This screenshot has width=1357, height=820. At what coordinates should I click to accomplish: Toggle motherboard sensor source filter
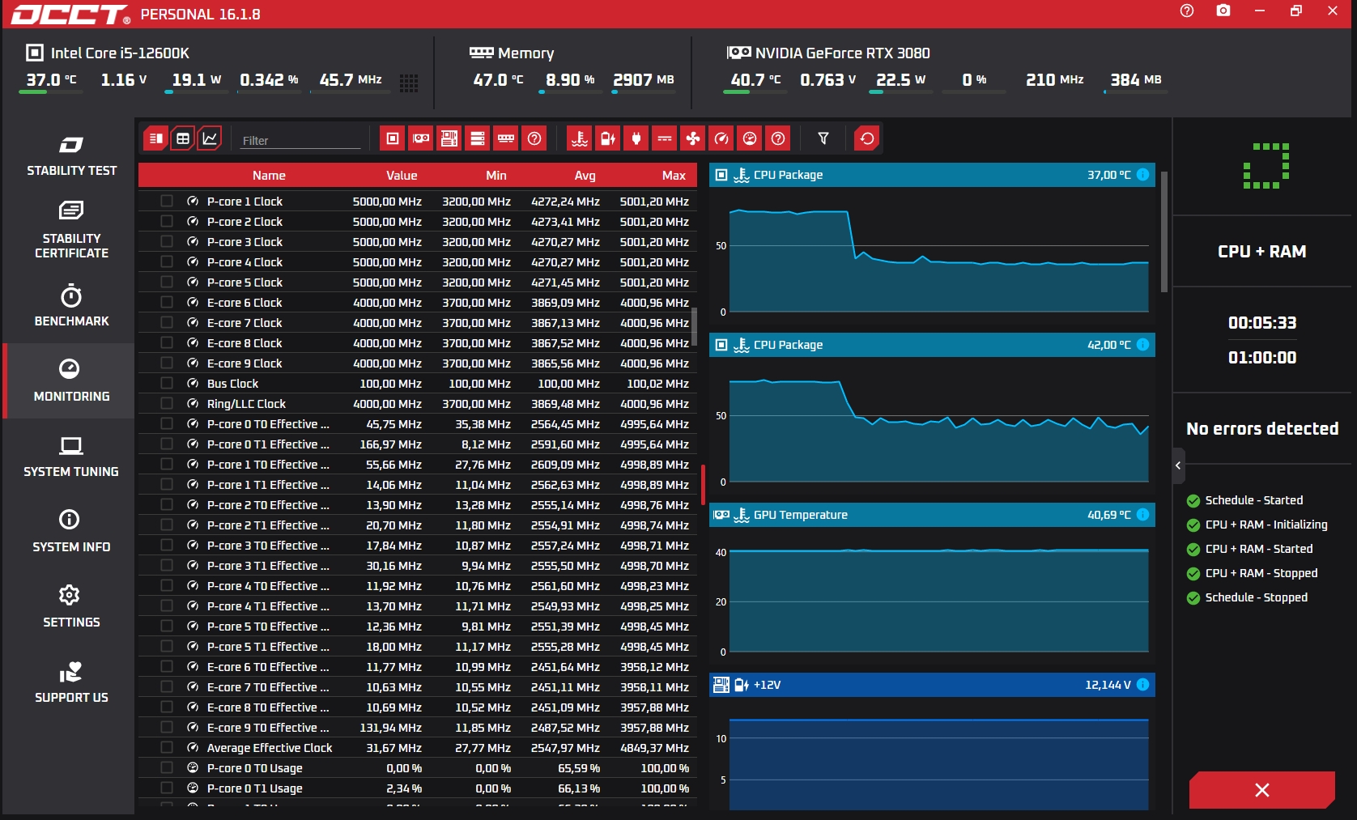point(449,138)
